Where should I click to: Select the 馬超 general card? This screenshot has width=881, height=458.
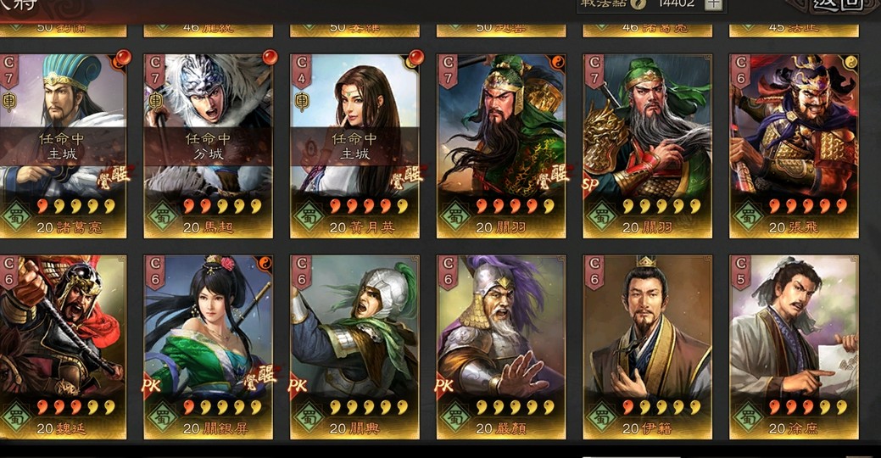tap(208, 146)
